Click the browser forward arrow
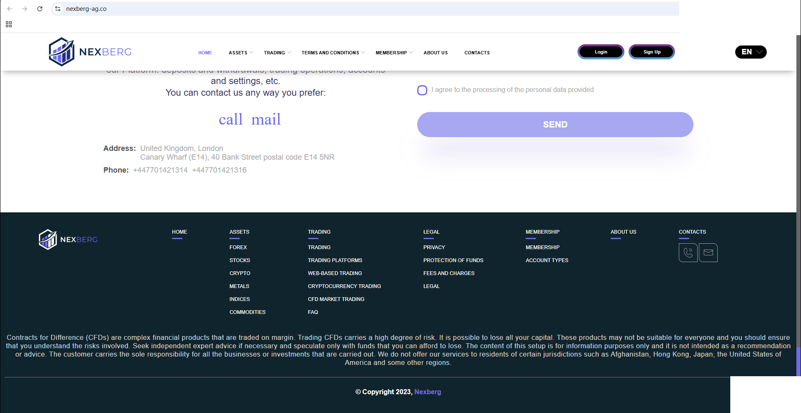Screen dimensions: 801x413 coord(25,9)
